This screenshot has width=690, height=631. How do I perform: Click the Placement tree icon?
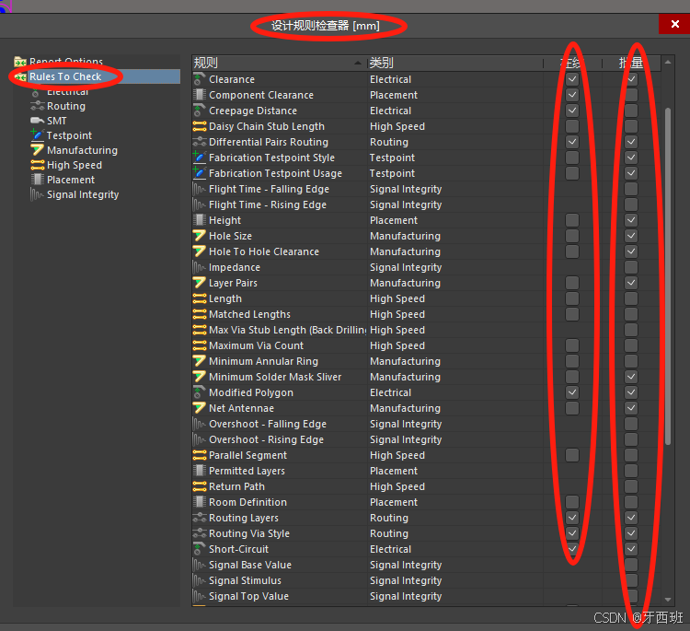pyautogui.click(x=38, y=180)
